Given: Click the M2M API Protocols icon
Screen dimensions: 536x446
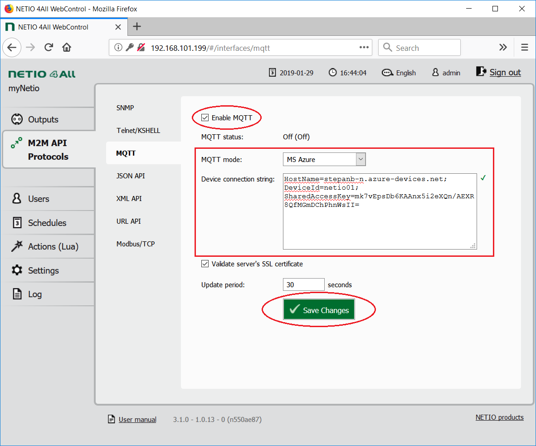Looking at the screenshot, I should click(x=16, y=142).
